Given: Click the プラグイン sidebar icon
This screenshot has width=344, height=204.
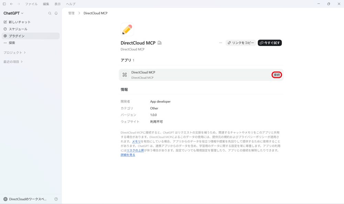Looking at the screenshot, I should pos(5,36).
